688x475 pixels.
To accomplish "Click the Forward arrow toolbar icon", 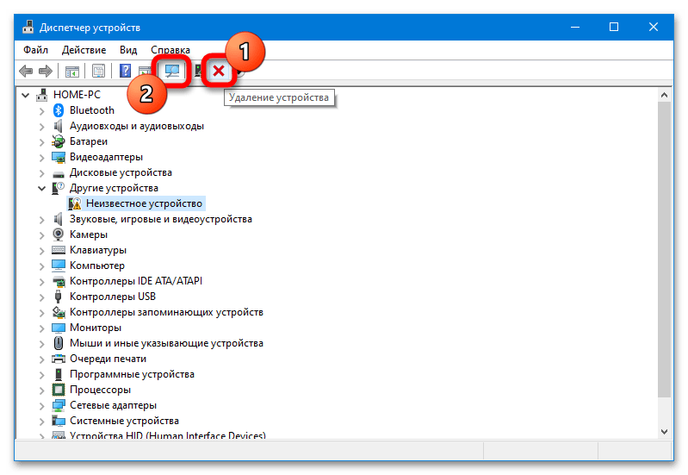I will pos(46,71).
